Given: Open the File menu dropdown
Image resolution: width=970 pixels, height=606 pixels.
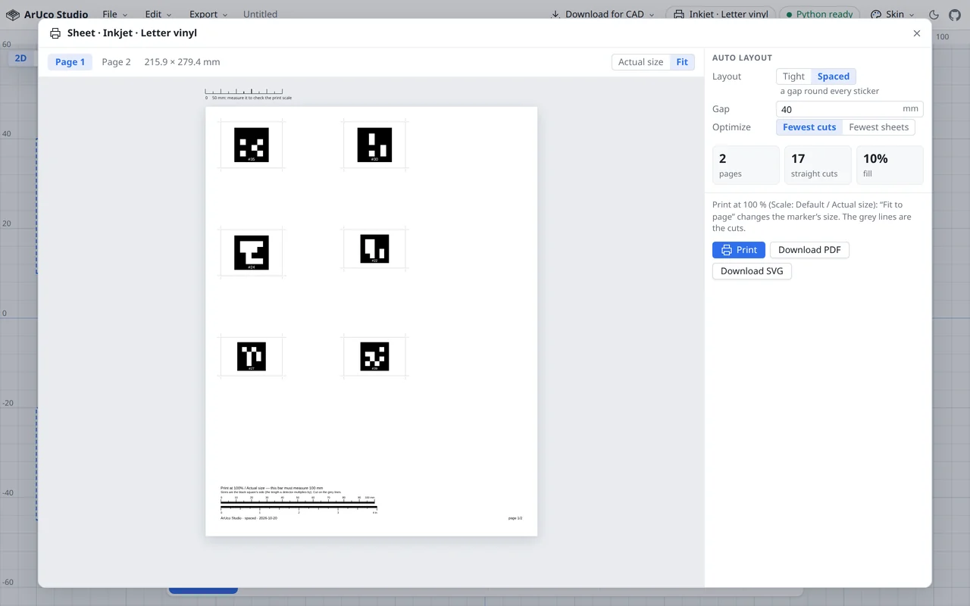Looking at the screenshot, I should (115, 14).
